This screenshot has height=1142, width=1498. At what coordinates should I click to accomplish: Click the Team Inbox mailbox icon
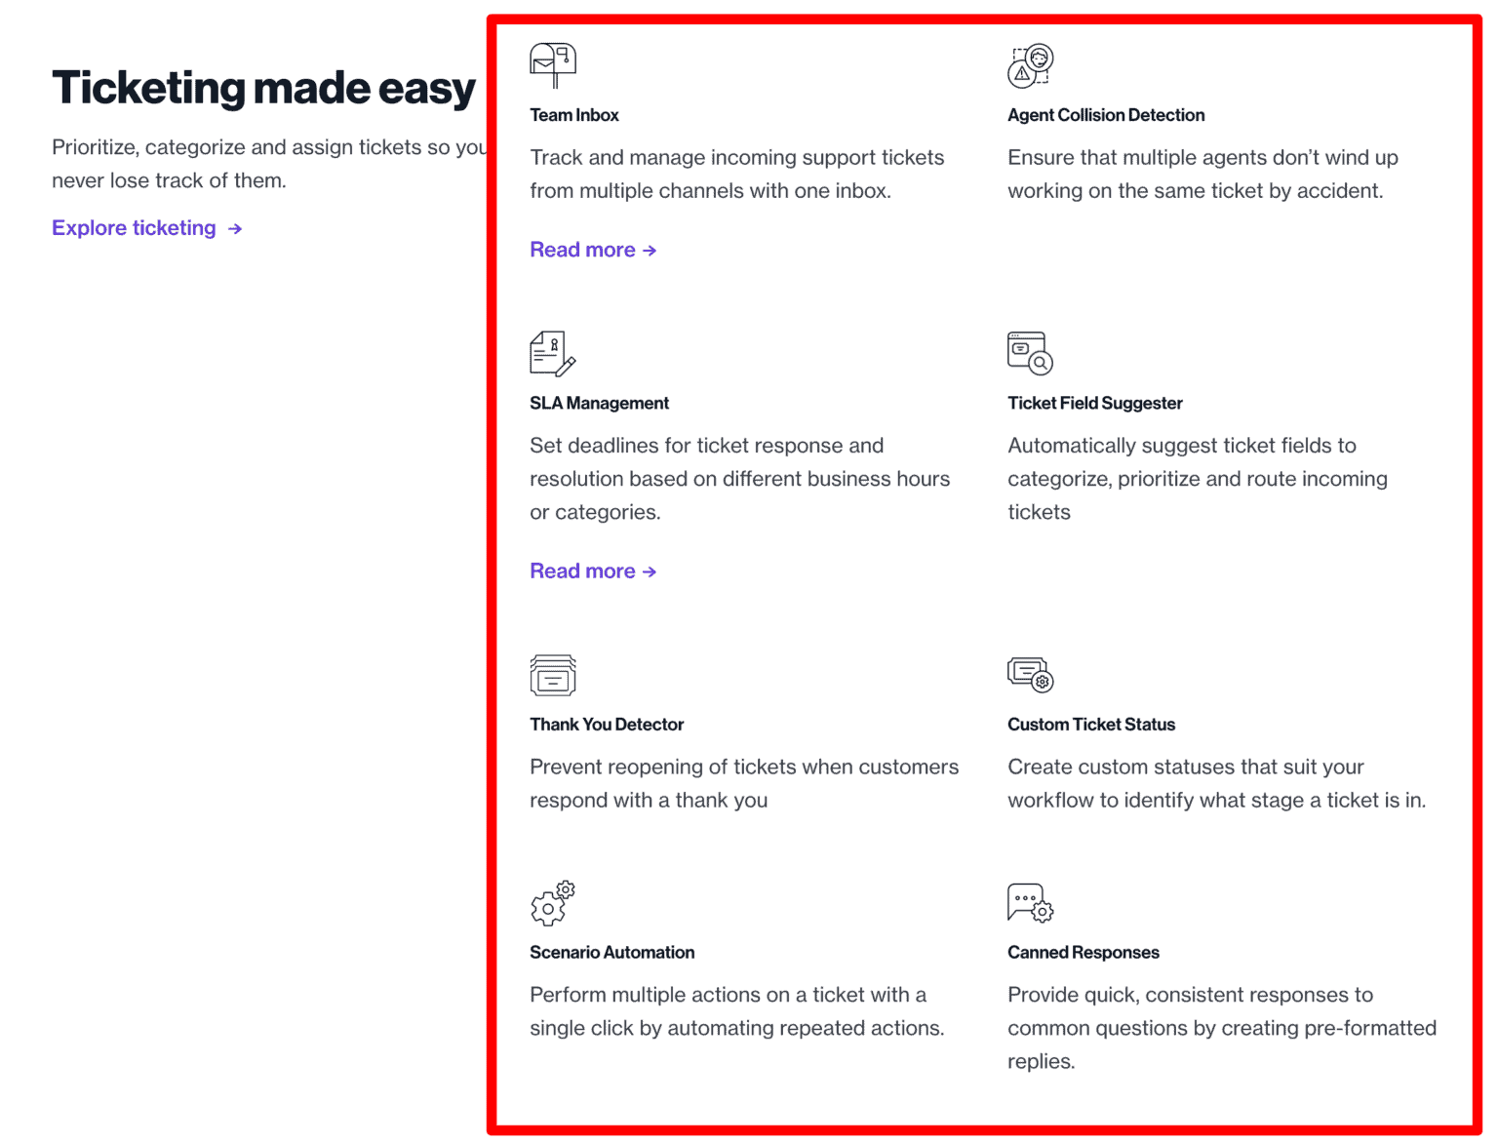point(552,64)
